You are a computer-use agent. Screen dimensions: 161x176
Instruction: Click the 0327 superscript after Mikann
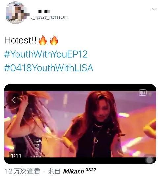tap(91, 170)
